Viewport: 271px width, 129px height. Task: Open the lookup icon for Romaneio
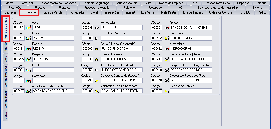click(x=29, y=80)
